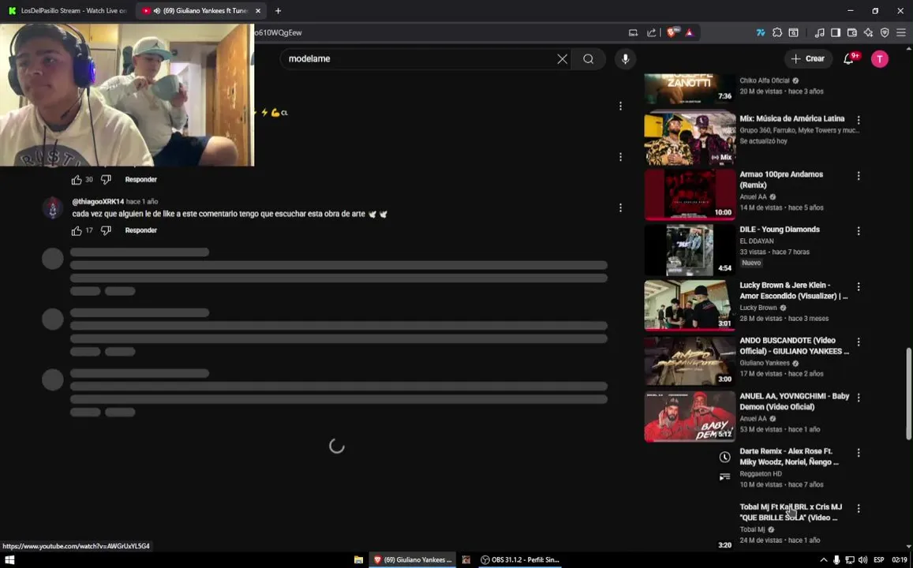The width and height of the screenshot is (913, 568).
Task: Open Windows Start menu
Action: click(9, 560)
